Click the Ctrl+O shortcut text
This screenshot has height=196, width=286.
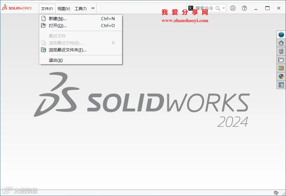pyautogui.click(x=108, y=25)
